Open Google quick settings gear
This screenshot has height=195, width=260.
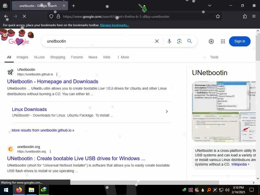click(x=211, y=41)
